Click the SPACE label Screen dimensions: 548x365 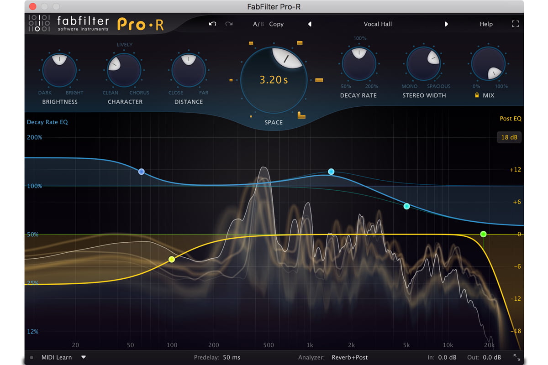[x=274, y=122]
